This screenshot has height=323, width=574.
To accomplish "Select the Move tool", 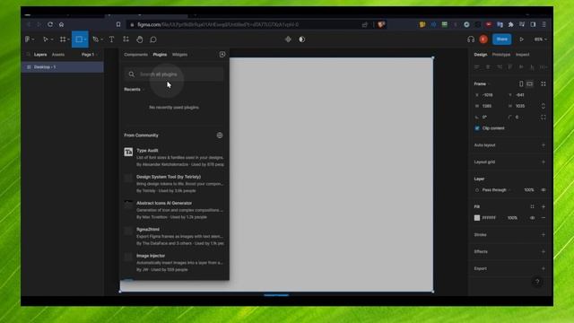I will [46, 39].
